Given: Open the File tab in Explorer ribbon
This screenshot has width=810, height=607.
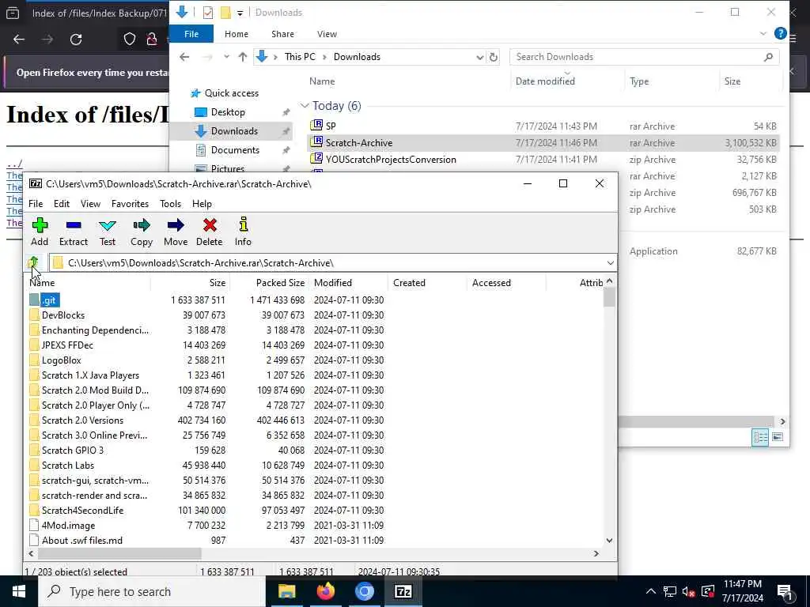Looking at the screenshot, I should click(x=191, y=34).
